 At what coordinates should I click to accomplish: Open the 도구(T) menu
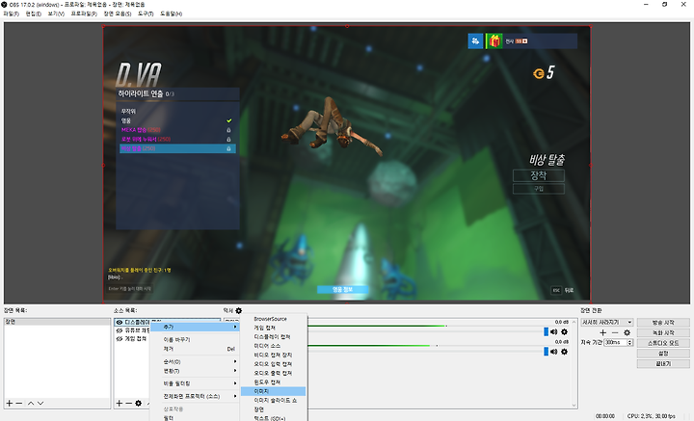point(146,13)
